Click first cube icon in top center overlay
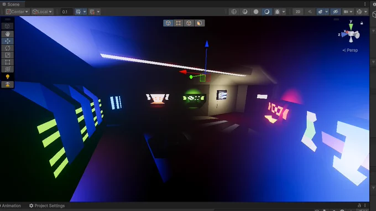Viewport: 376px width, 211px height. tap(168, 23)
